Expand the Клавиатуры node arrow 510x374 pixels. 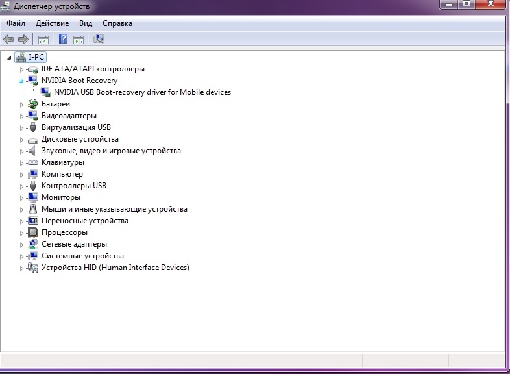click(21, 163)
